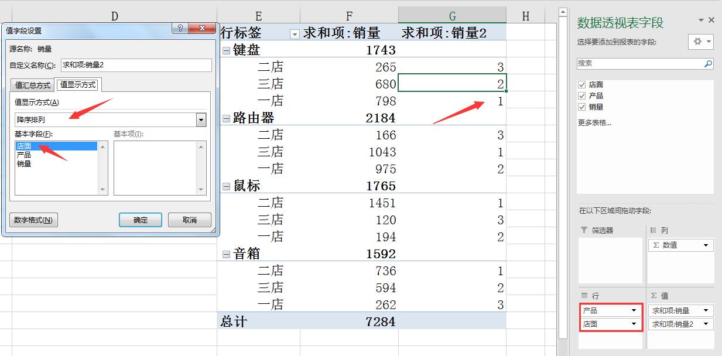Collapse the 音箱 group minus icon
The height and width of the screenshot is (356, 722).
pos(226,254)
